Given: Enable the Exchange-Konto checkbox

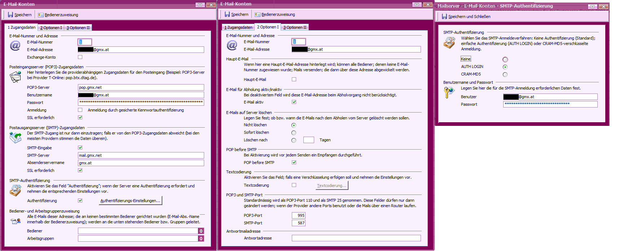Looking at the screenshot, I should pyautogui.click(x=80, y=57).
